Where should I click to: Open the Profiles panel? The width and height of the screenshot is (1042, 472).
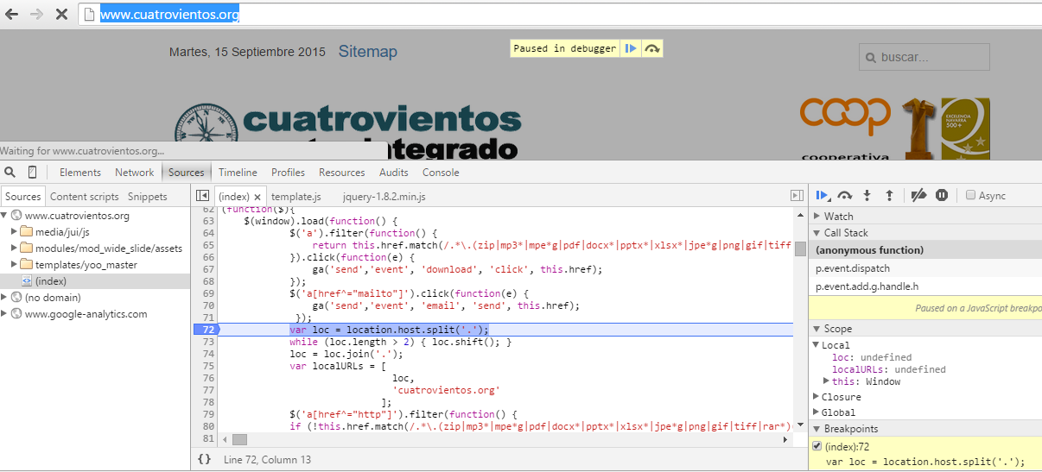point(288,173)
